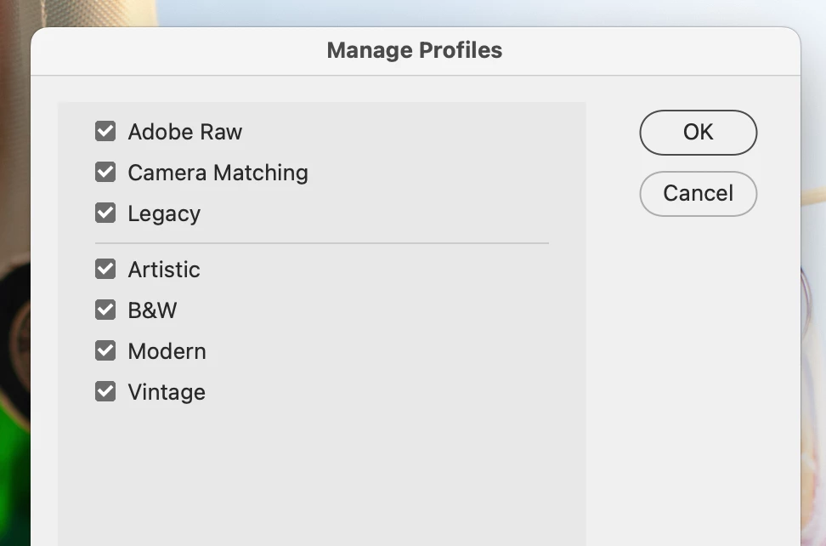Toggle the B&W checkbox off
The width and height of the screenshot is (826, 546).
click(x=105, y=310)
